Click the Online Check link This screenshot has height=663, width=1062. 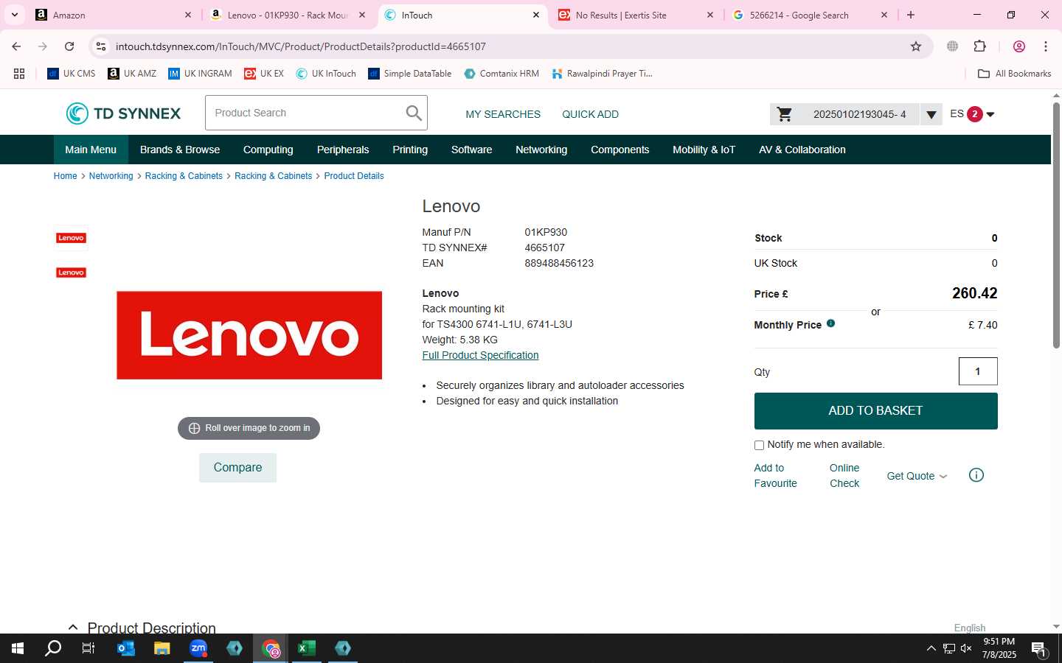pos(844,476)
